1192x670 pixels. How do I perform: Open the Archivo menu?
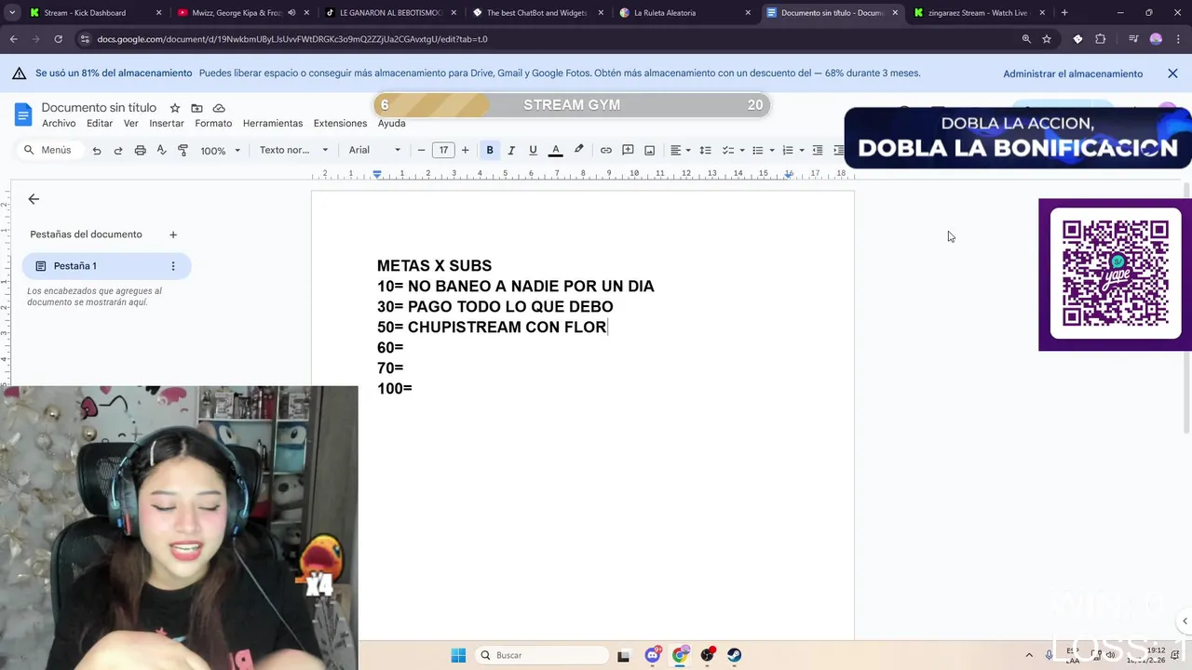coord(59,123)
